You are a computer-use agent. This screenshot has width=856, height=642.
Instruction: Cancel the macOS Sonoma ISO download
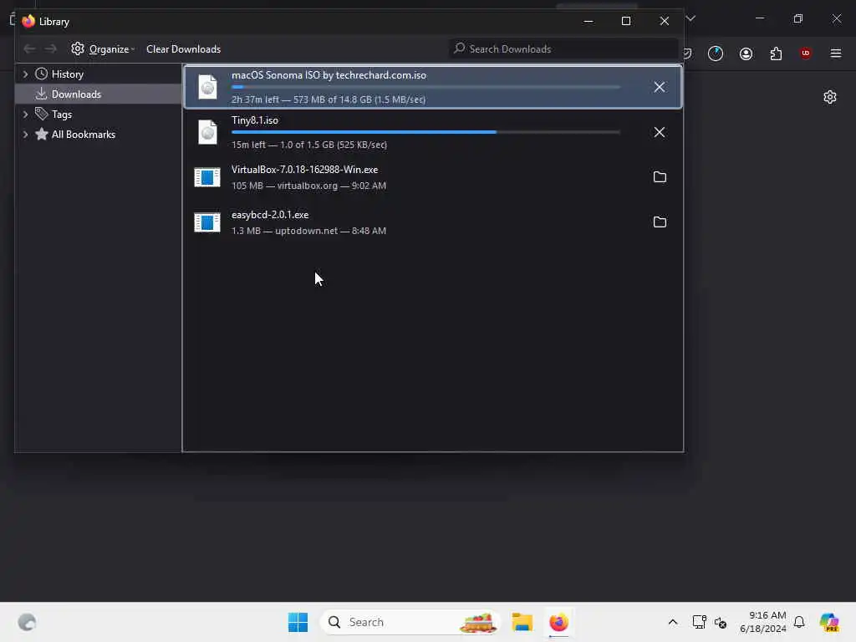pyautogui.click(x=659, y=87)
